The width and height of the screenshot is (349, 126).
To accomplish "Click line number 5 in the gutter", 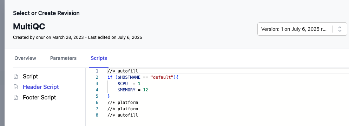I will tap(97, 96).
